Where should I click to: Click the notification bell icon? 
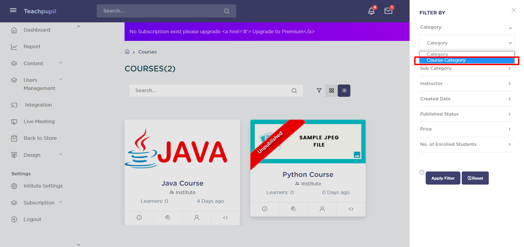(x=371, y=11)
